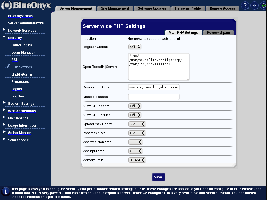Open Processes page
This screenshot has height=200, width=267.
[20, 82]
